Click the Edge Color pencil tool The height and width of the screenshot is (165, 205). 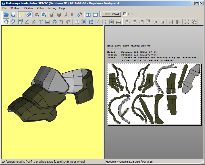click(x=27, y=22)
